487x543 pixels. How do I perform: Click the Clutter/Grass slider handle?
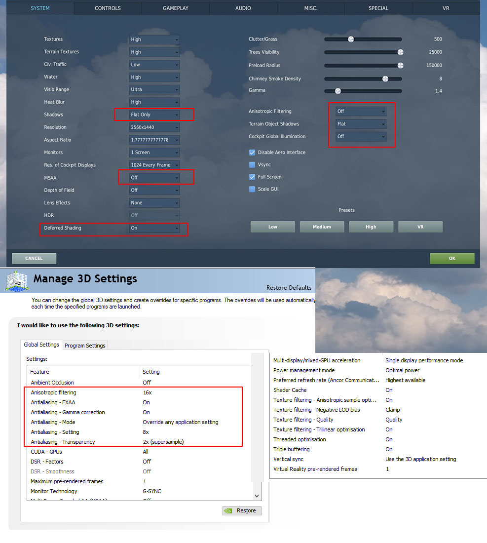pyautogui.click(x=351, y=39)
